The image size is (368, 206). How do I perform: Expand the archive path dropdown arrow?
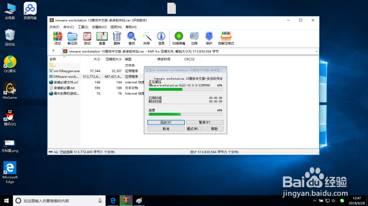[316, 51]
